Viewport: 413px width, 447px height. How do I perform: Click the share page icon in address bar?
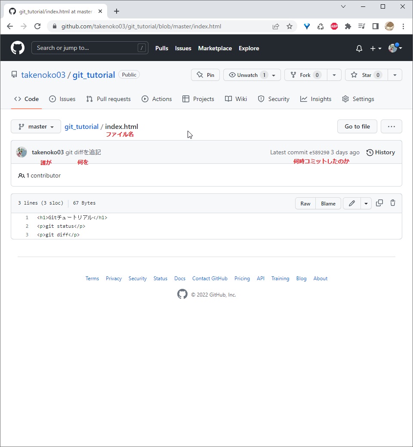point(275,27)
